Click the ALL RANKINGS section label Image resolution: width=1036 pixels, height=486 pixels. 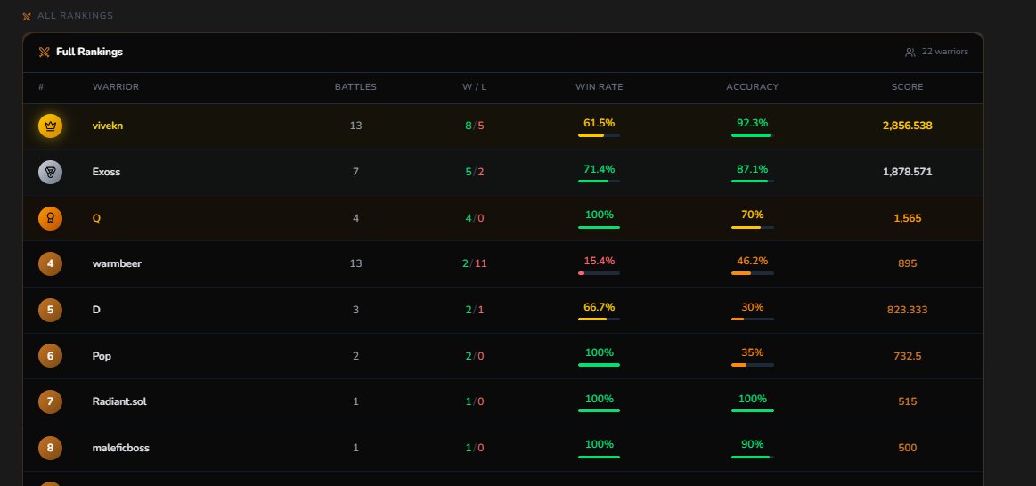tap(76, 16)
